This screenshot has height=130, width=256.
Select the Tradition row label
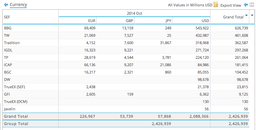[12, 43]
